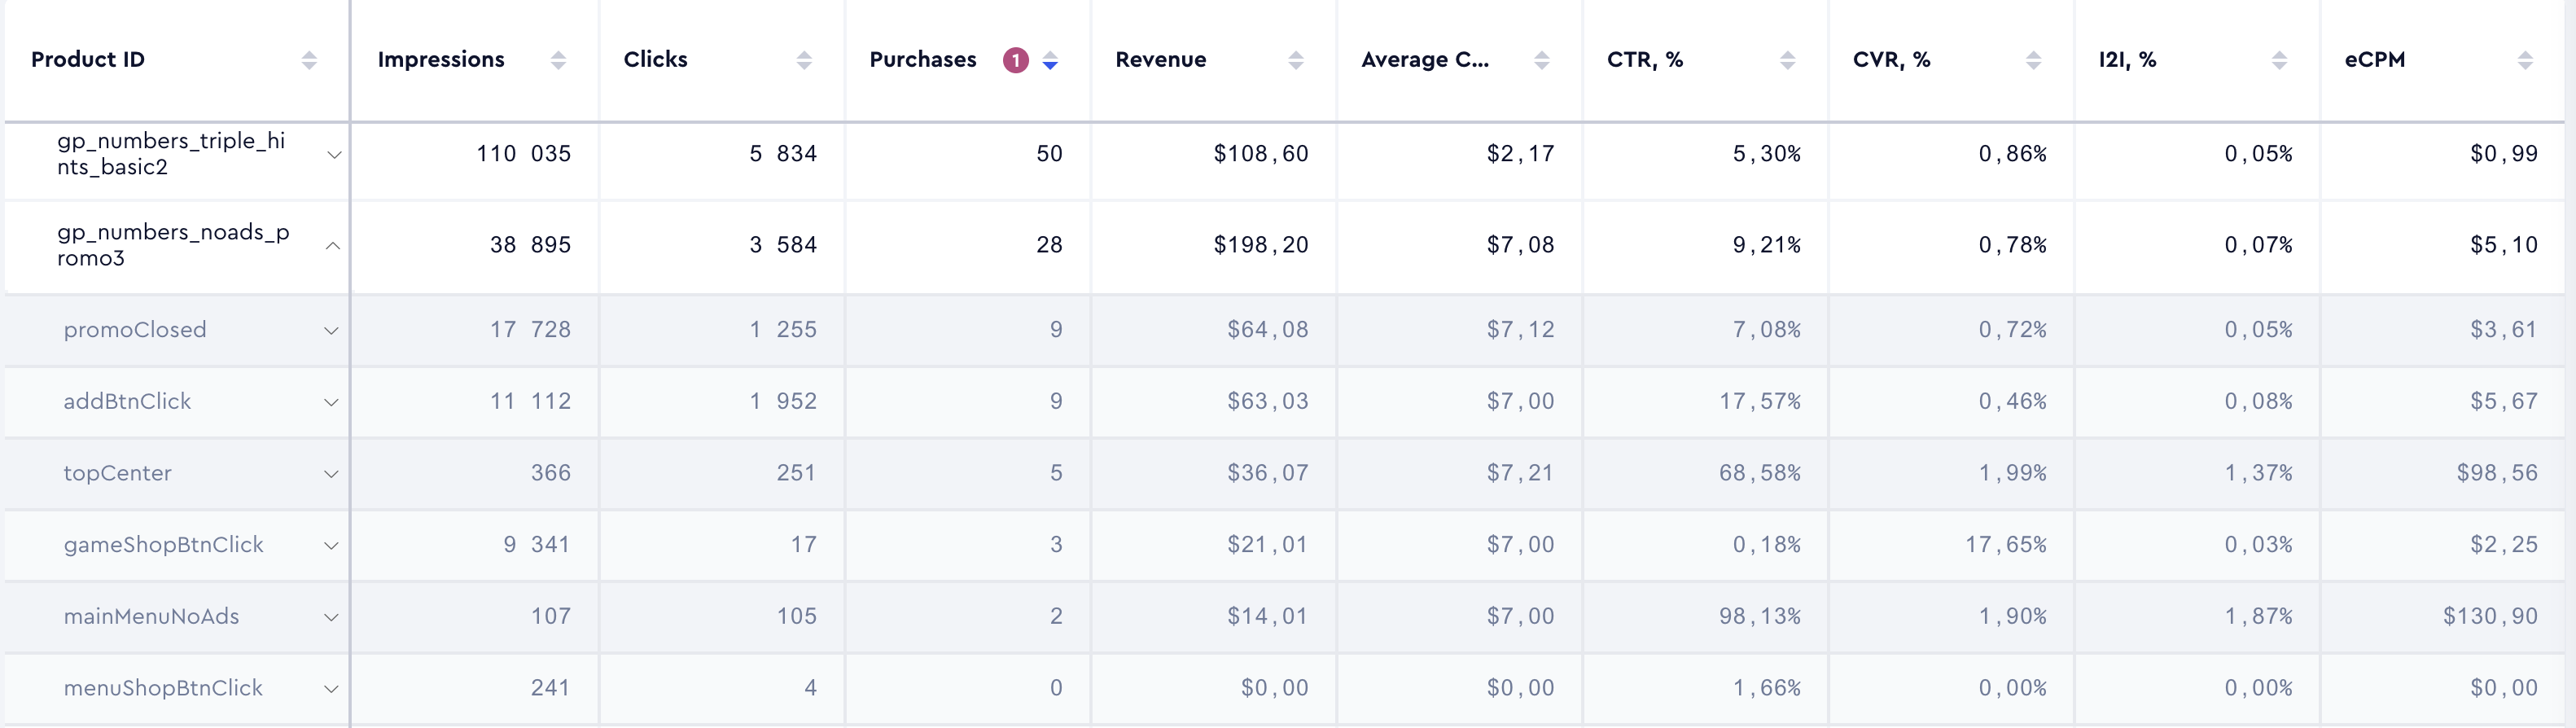Click the Impressions sort arrows
Screen dimensions: 2576x728
pos(558,60)
